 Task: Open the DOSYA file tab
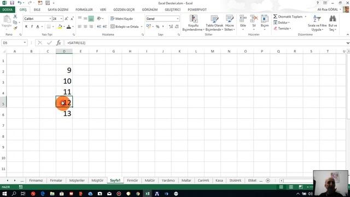(x=8, y=10)
